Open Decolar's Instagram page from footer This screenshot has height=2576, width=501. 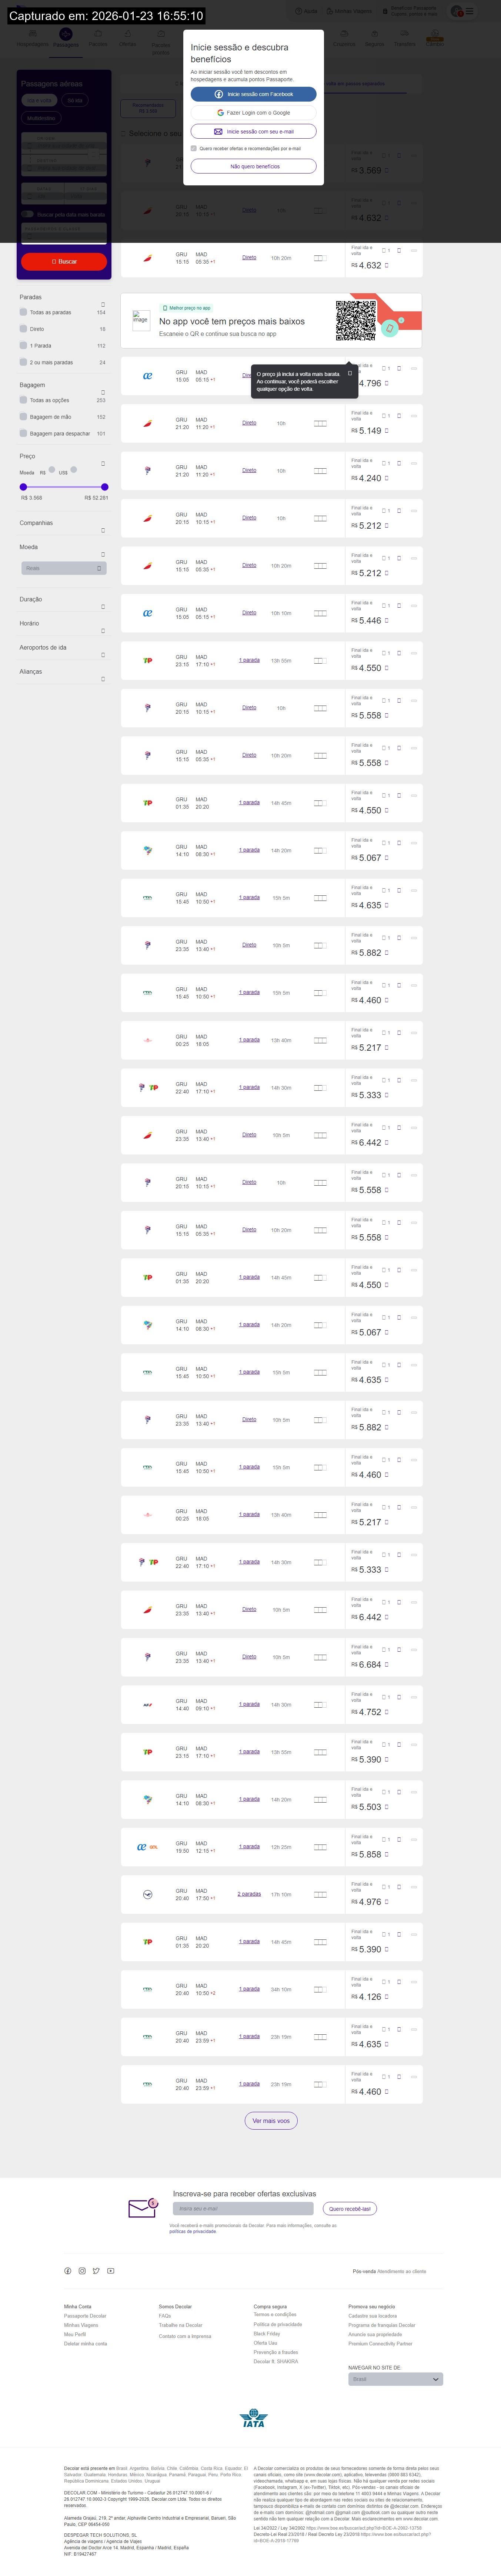pos(82,2271)
